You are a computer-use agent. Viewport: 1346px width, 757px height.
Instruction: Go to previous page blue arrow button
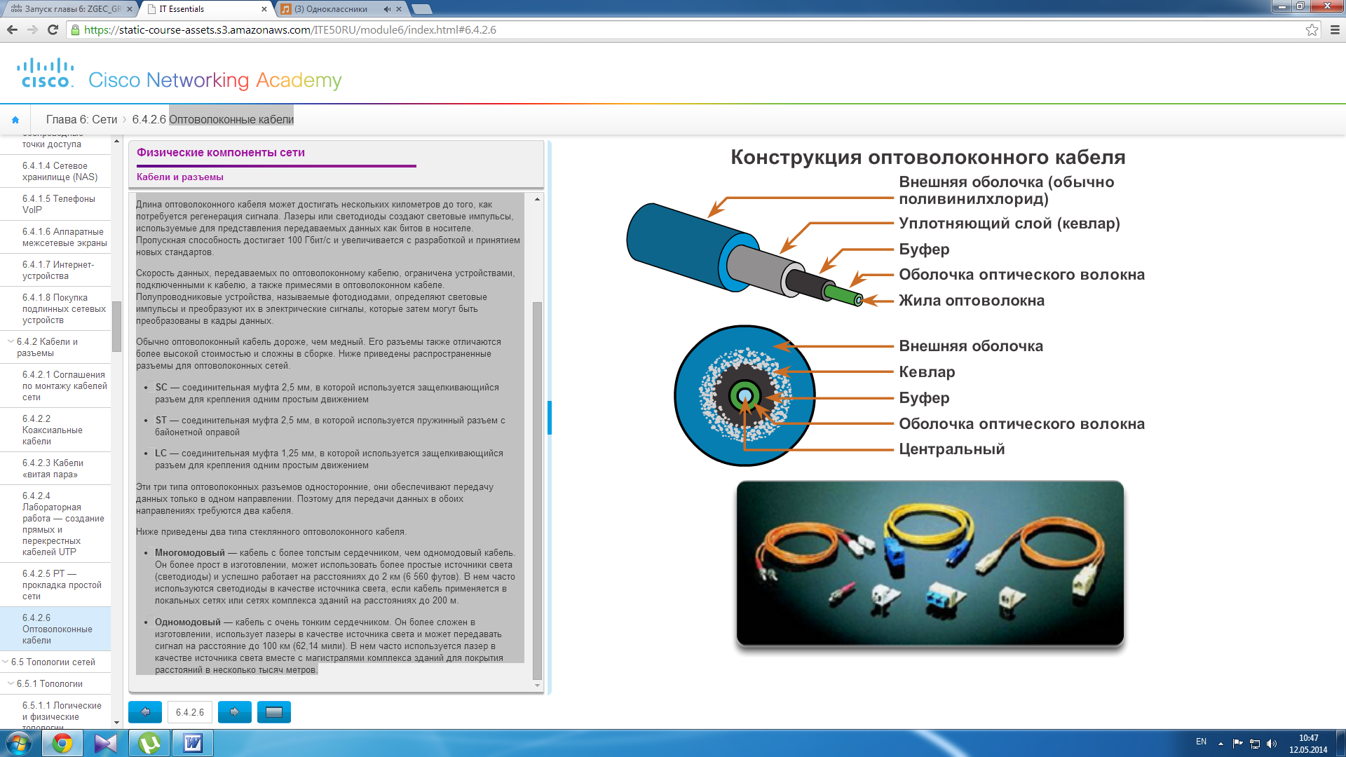[145, 712]
